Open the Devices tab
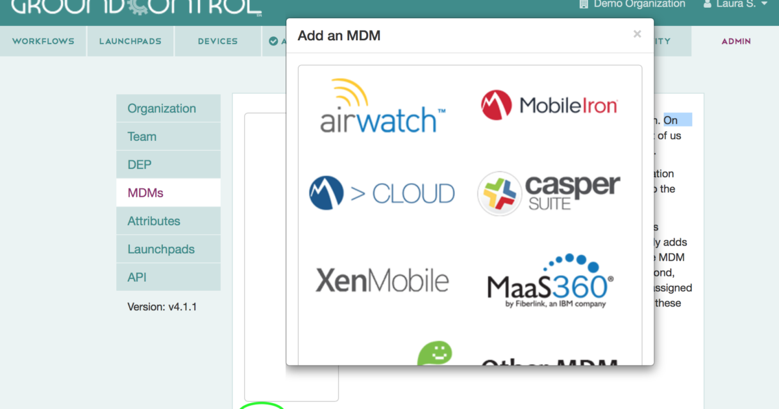This screenshot has height=409, width=779. (217, 41)
